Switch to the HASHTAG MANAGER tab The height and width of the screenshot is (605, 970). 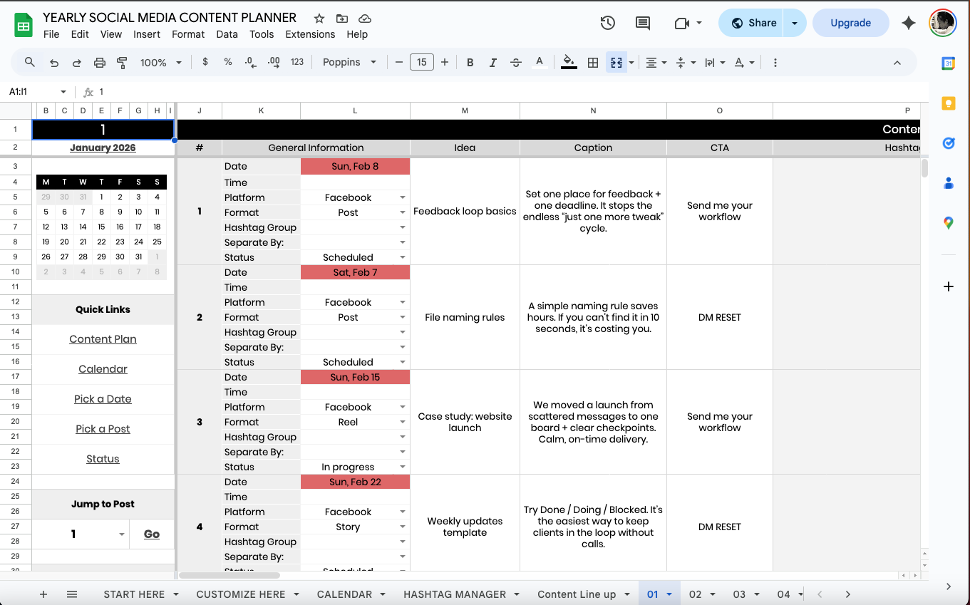tap(454, 594)
